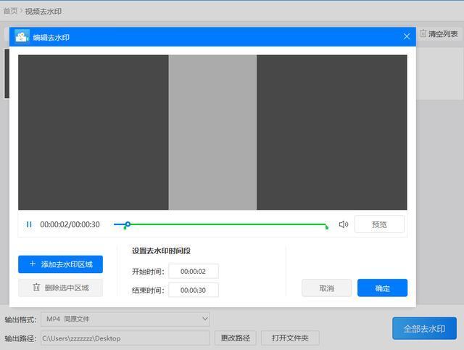Click the trash icon beside 清空列表
This screenshot has height=350, width=464.
(x=423, y=33)
